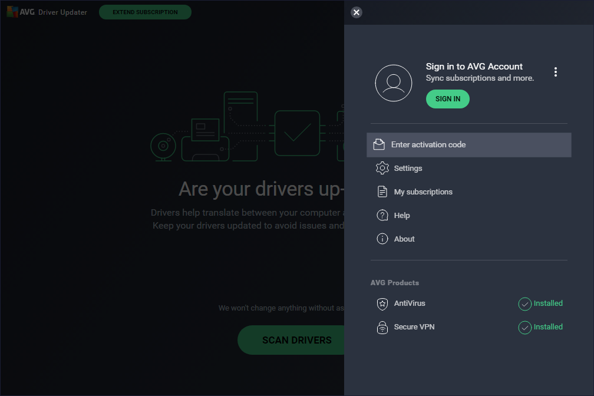Click the envelope icon beside activation code
Image resolution: width=594 pixels, height=396 pixels.
click(x=379, y=144)
